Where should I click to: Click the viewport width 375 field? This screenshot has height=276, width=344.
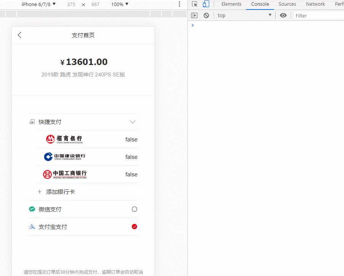(71, 5)
